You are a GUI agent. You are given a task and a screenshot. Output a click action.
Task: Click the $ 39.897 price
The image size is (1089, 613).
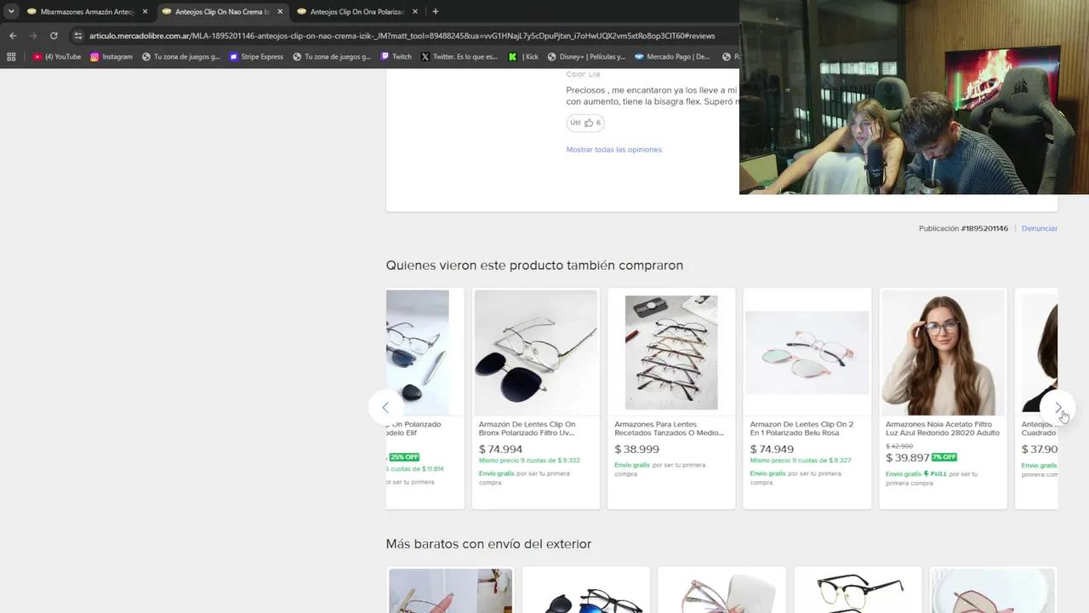[907, 458]
